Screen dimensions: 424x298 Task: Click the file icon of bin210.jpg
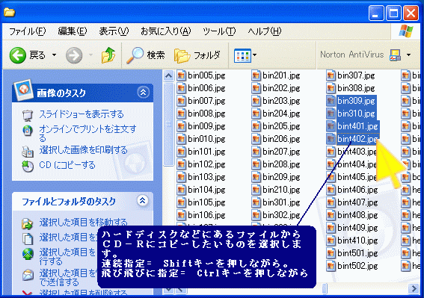click(x=256, y=190)
